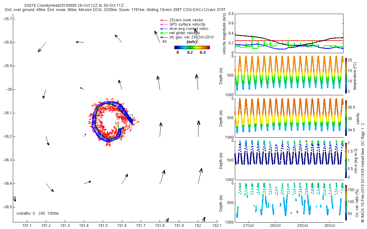This screenshot has height=229, width=367.
Task: Click the "GPS surface velocity" legend text
Action: pos(187,24)
